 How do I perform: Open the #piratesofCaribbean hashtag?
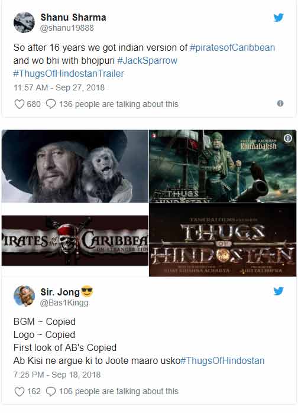(232, 48)
